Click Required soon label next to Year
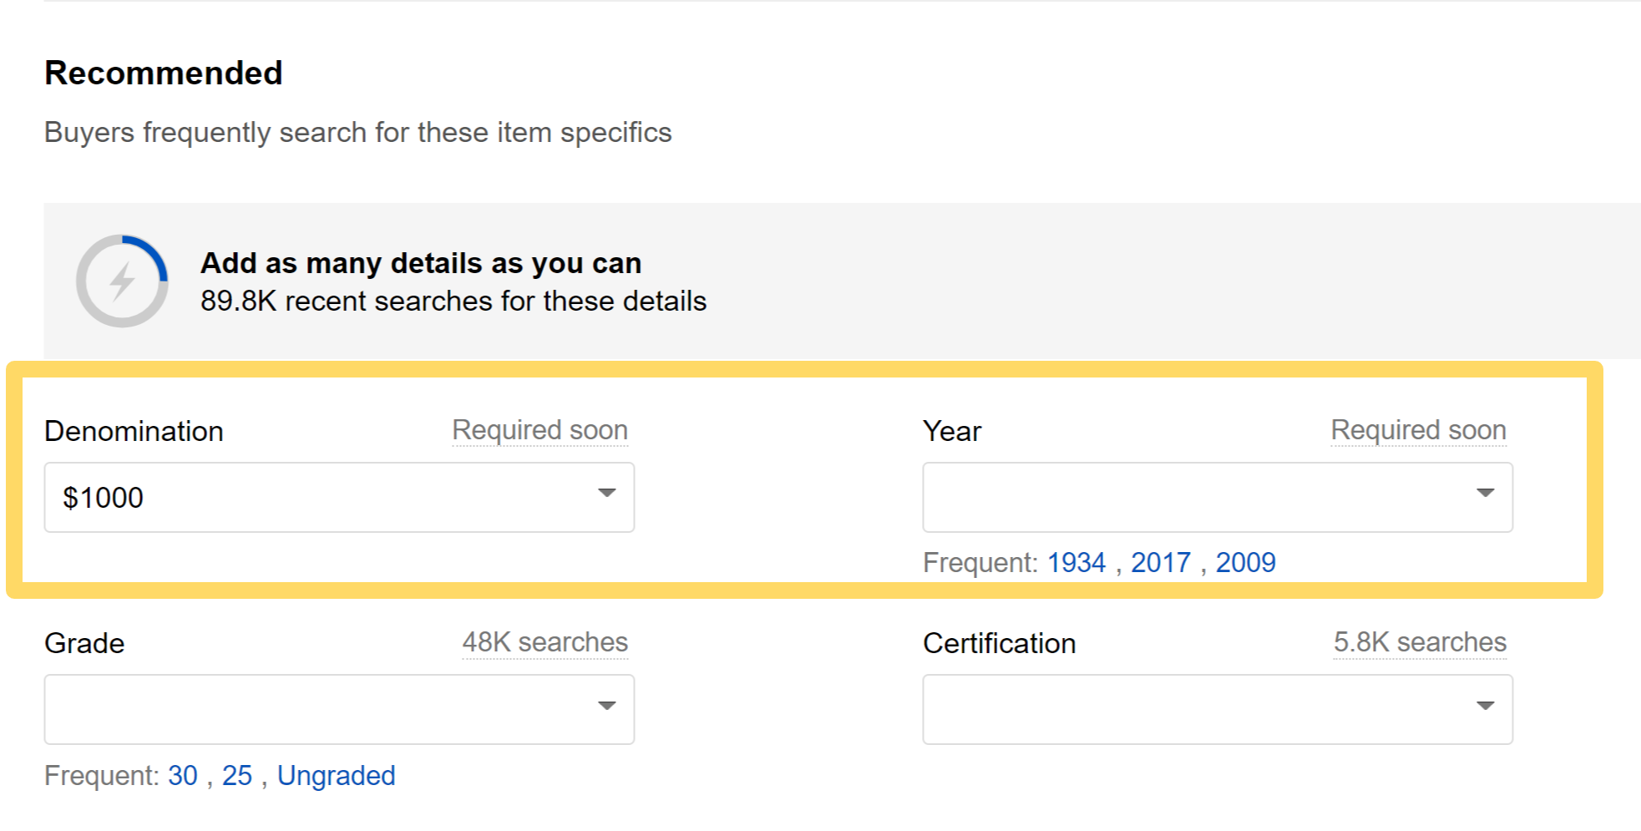This screenshot has width=1641, height=831. (x=1418, y=430)
